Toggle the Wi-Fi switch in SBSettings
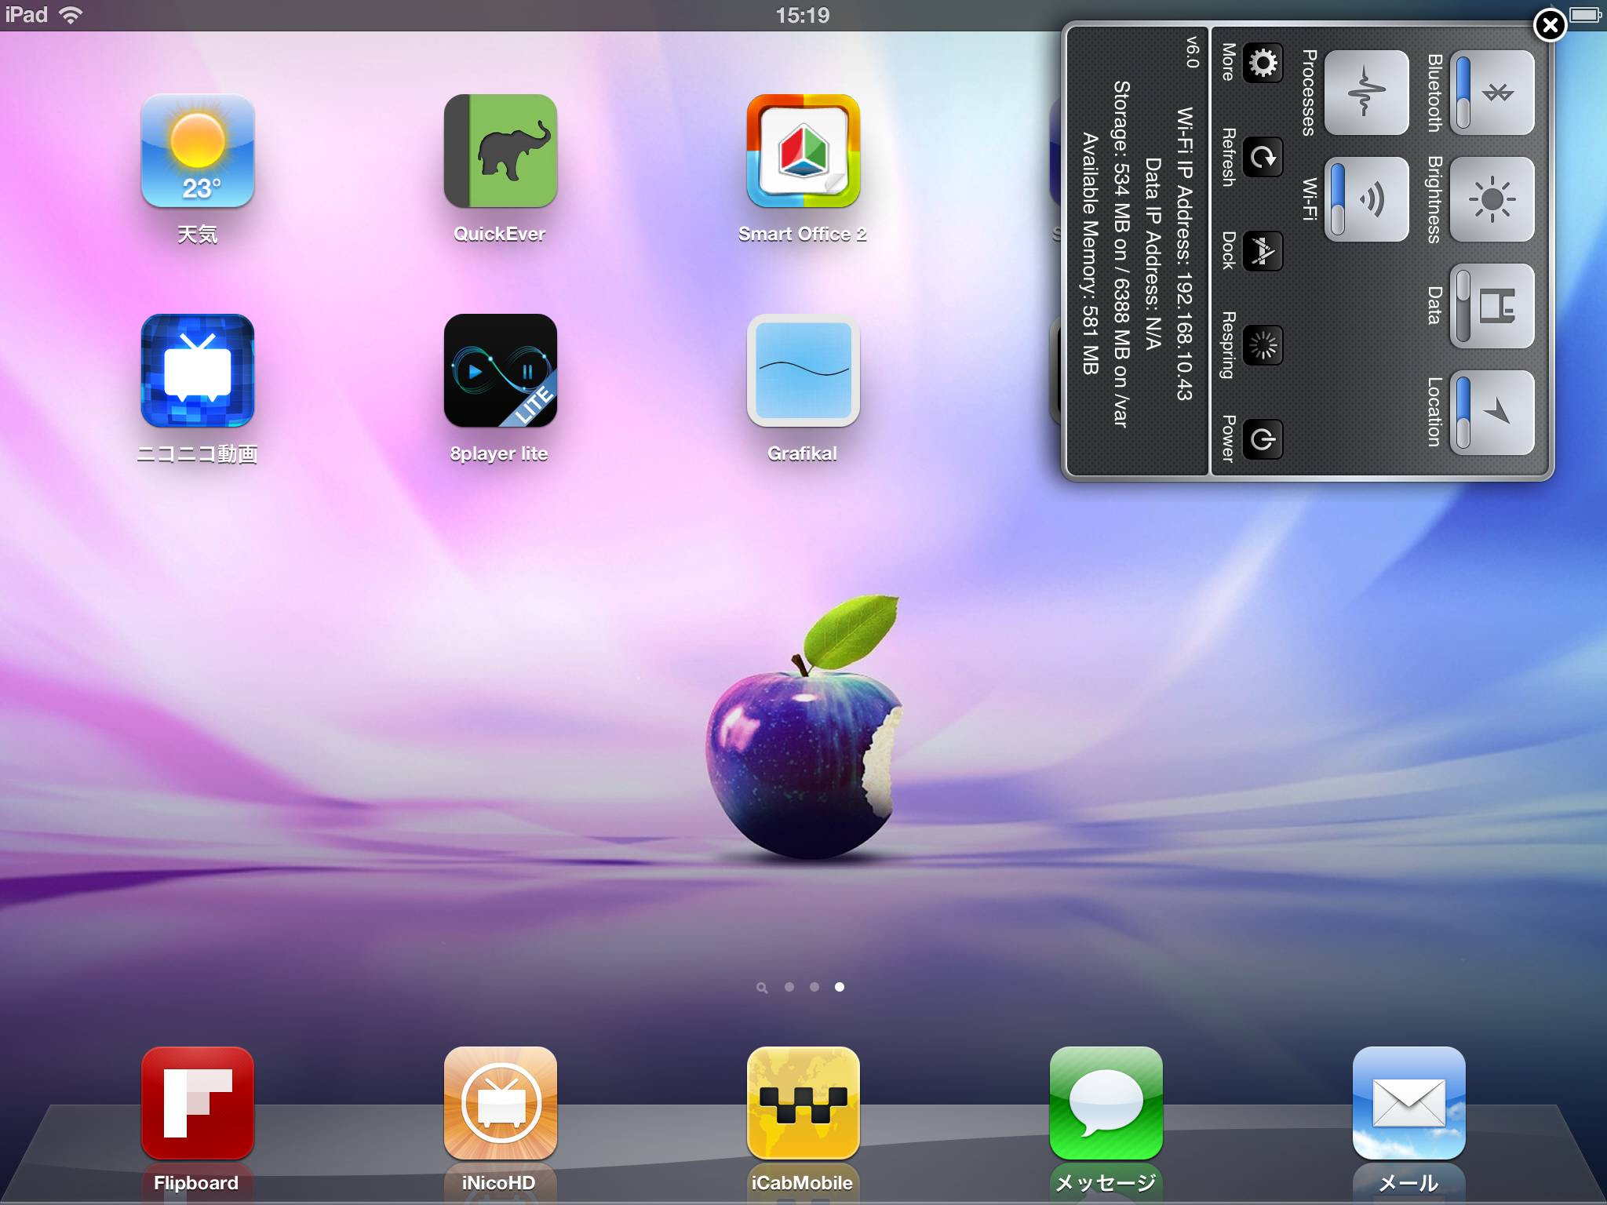 pos(1365,199)
